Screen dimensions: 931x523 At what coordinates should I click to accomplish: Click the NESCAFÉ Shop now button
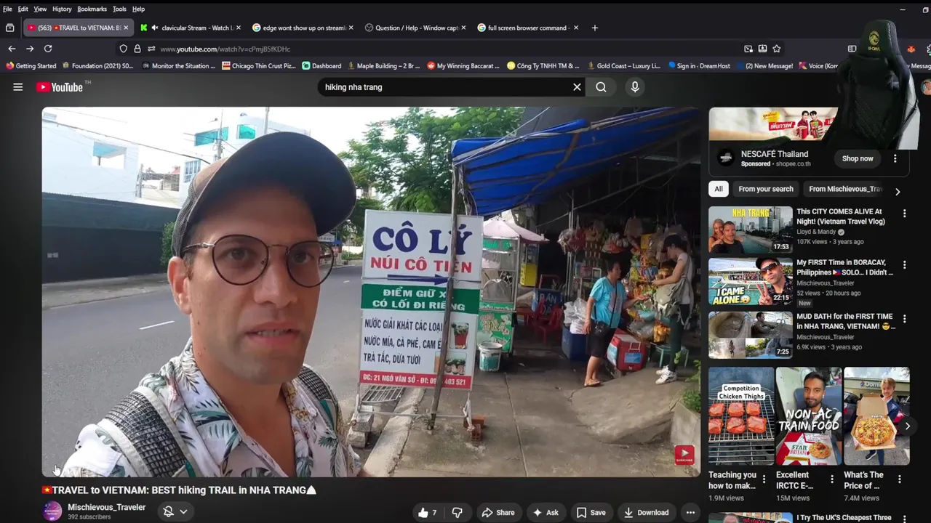(858, 158)
